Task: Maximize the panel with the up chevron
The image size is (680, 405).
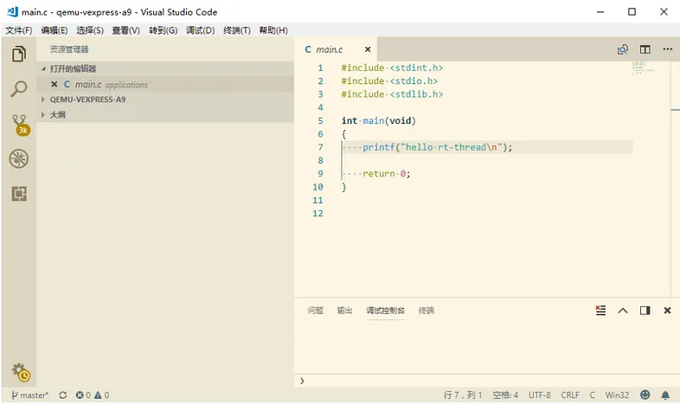Action: (623, 311)
